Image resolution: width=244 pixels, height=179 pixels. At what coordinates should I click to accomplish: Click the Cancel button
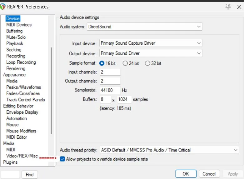click(209, 174)
